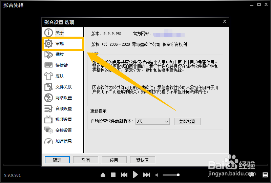This screenshot has height=183, width=271.
Task: Select 网络设置 label in sidebar
Action: click(64, 98)
